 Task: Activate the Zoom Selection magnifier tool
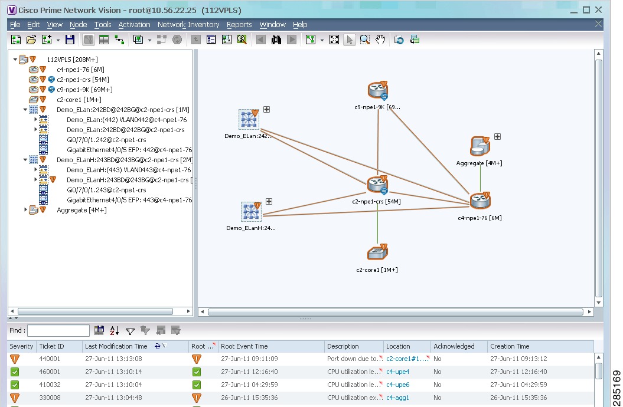point(365,40)
